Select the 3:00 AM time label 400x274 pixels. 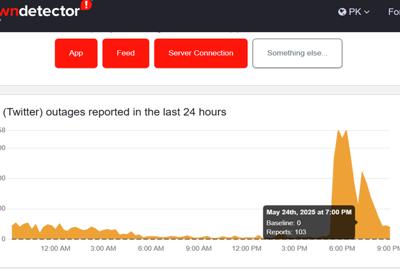point(103,248)
